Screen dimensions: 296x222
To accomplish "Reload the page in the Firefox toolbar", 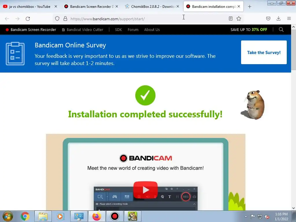I will [x=28, y=19].
